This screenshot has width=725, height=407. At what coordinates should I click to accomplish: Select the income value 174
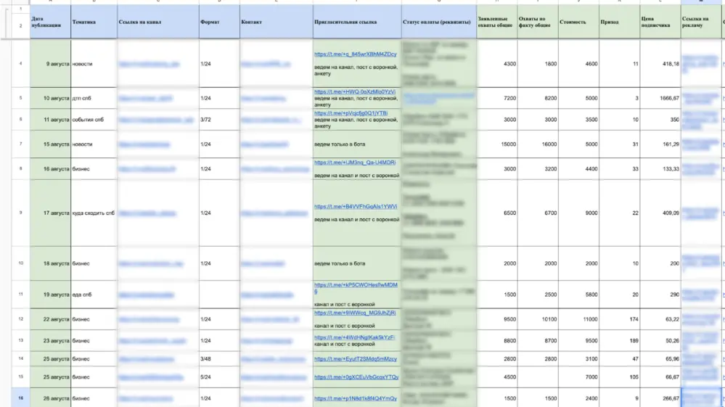tap(620, 319)
